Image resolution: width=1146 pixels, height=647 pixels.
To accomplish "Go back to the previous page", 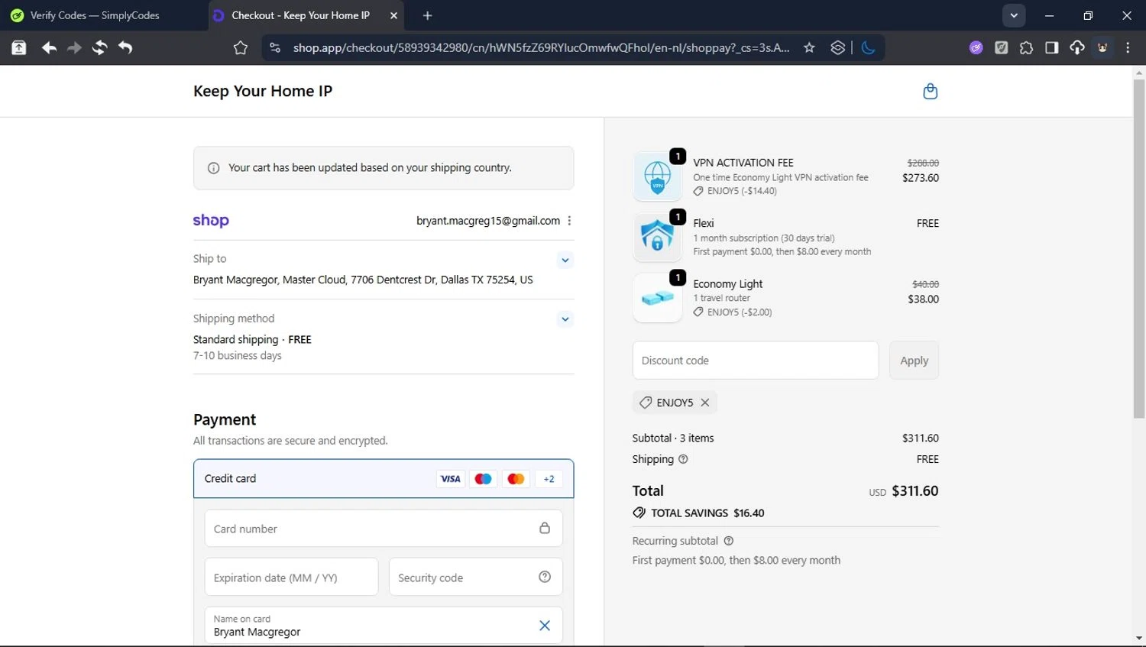I will tap(49, 47).
